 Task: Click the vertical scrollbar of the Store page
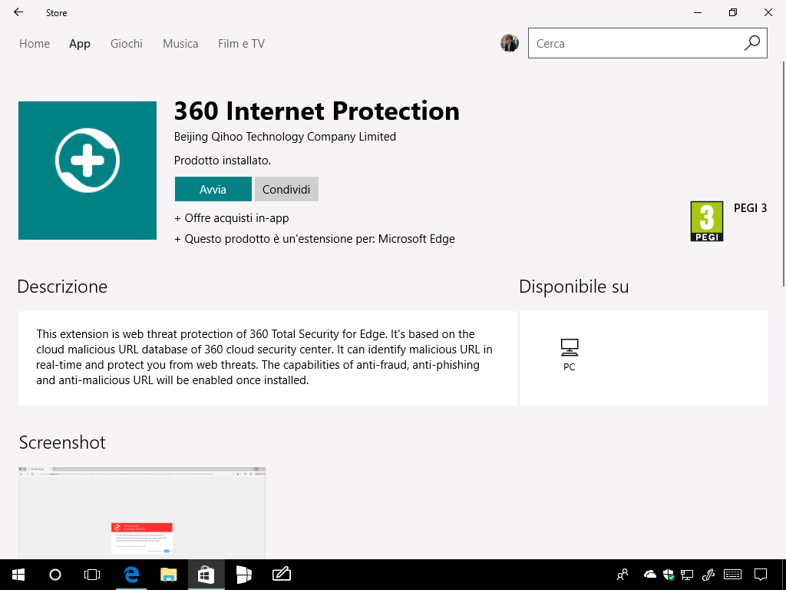[x=784, y=174]
